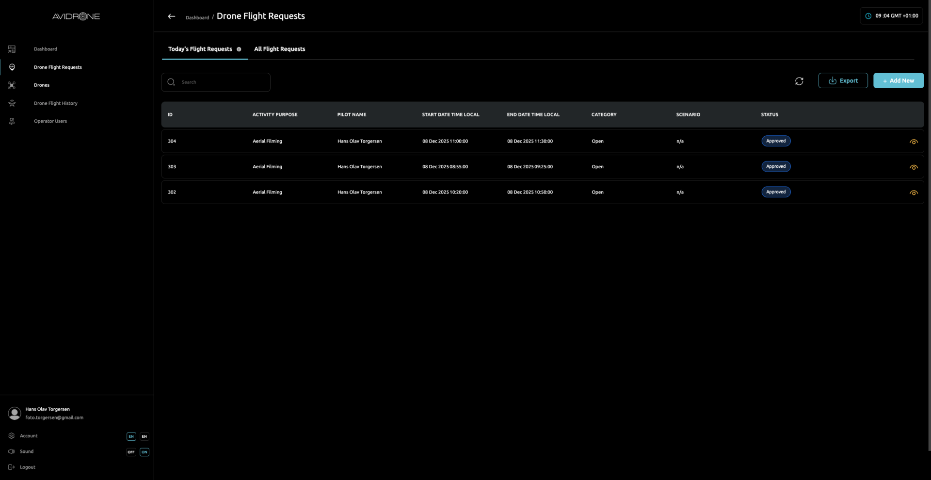This screenshot has height=480, width=931.
Task: View details of flight request 304
Action: coord(914,142)
